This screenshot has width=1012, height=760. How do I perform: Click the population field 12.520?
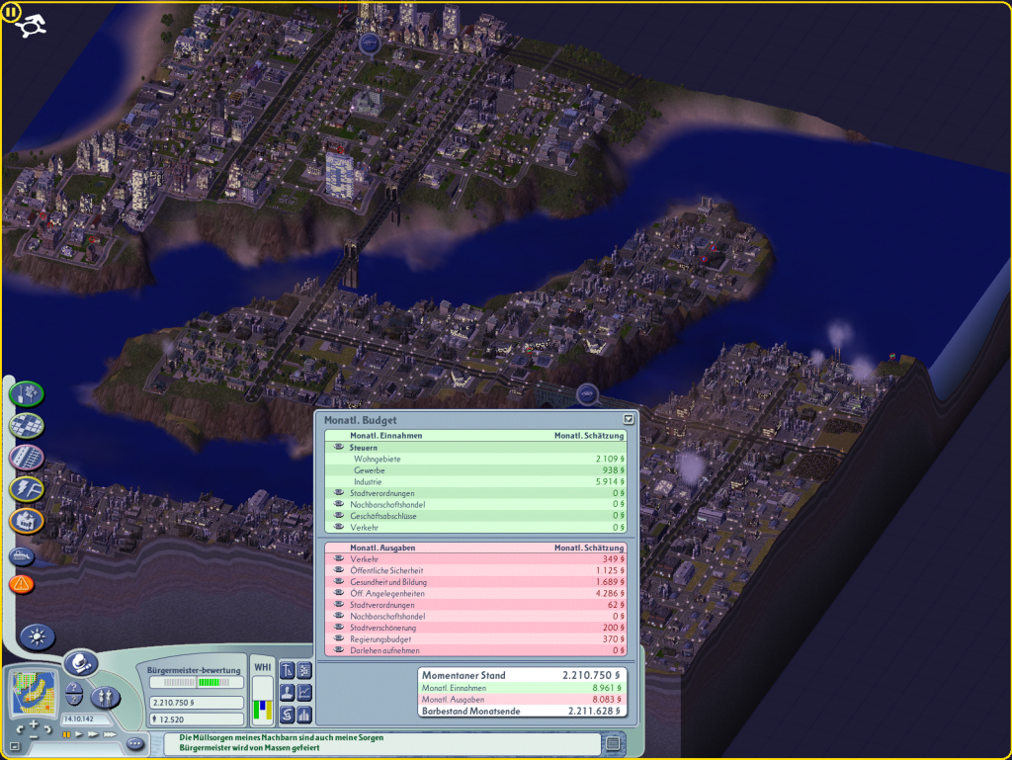(197, 719)
